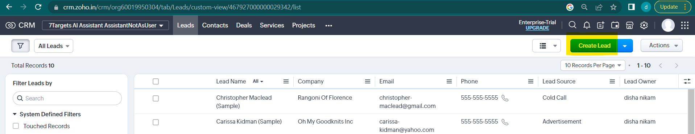Image resolution: width=695 pixels, height=134 pixels.
Task: Open All Leads view dropdown
Action: click(54, 46)
